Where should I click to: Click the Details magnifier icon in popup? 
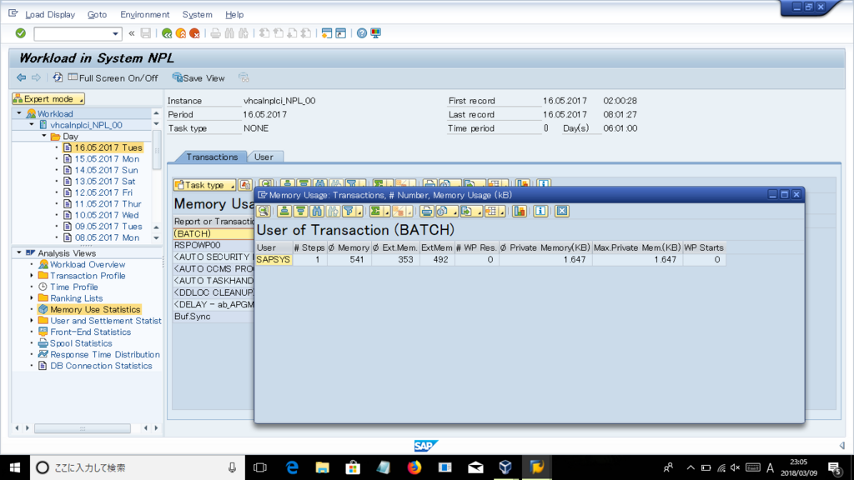pyautogui.click(x=264, y=211)
